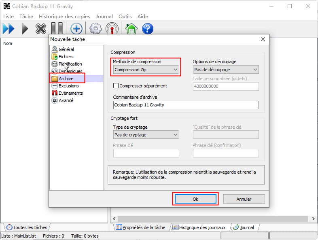
Task: Open options with gear toolbar icon
Action: tap(95, 29)
